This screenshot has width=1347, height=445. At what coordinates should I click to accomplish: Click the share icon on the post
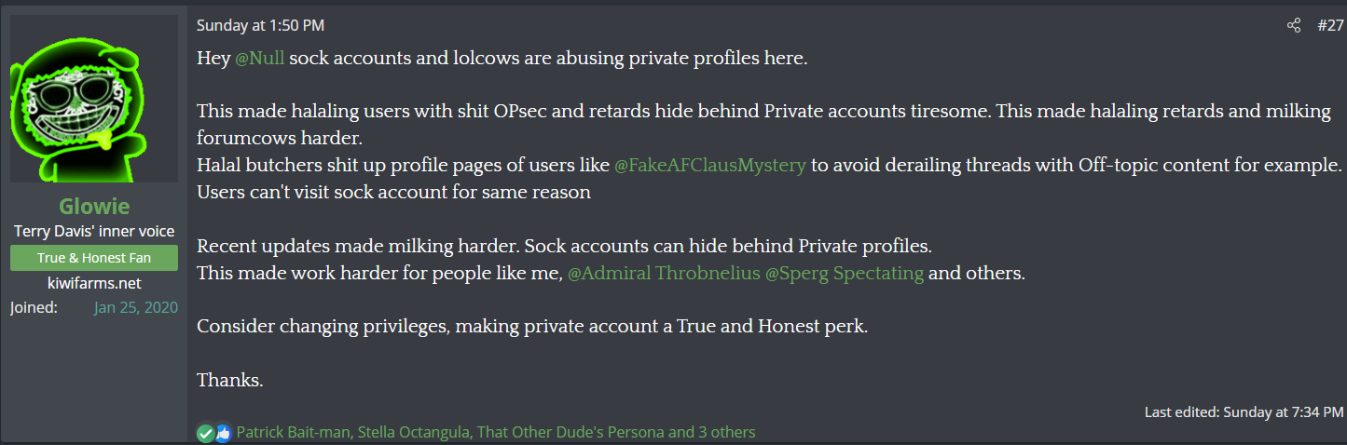pos(1293,26)
